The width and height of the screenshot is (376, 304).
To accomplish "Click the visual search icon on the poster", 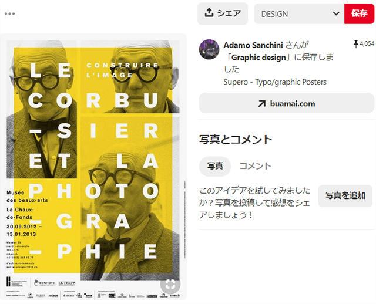I will pos(170,285).
